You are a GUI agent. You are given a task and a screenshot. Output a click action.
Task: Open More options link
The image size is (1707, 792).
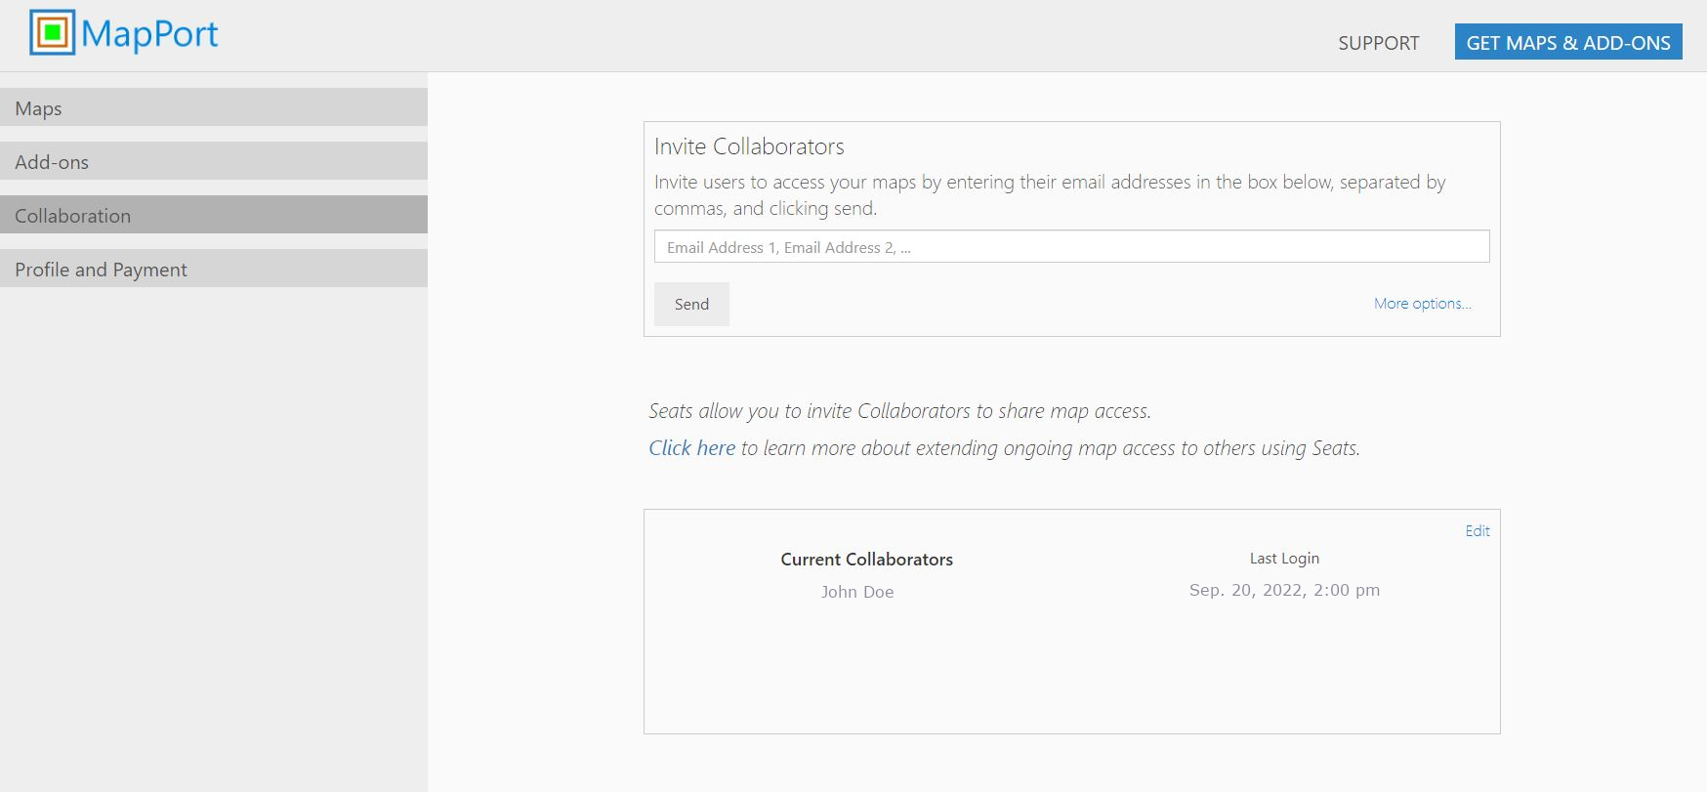tap(1422, 304)
